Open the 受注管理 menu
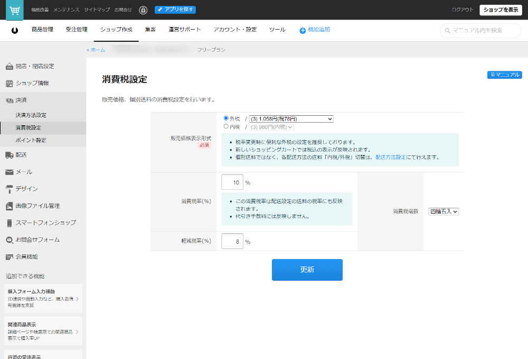Image resolution: width=528 pixels, height=359 pixels. [x=77, y=30]
